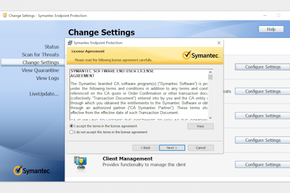Click the < Back button
The image size is (290, 193).
(145, 148)
